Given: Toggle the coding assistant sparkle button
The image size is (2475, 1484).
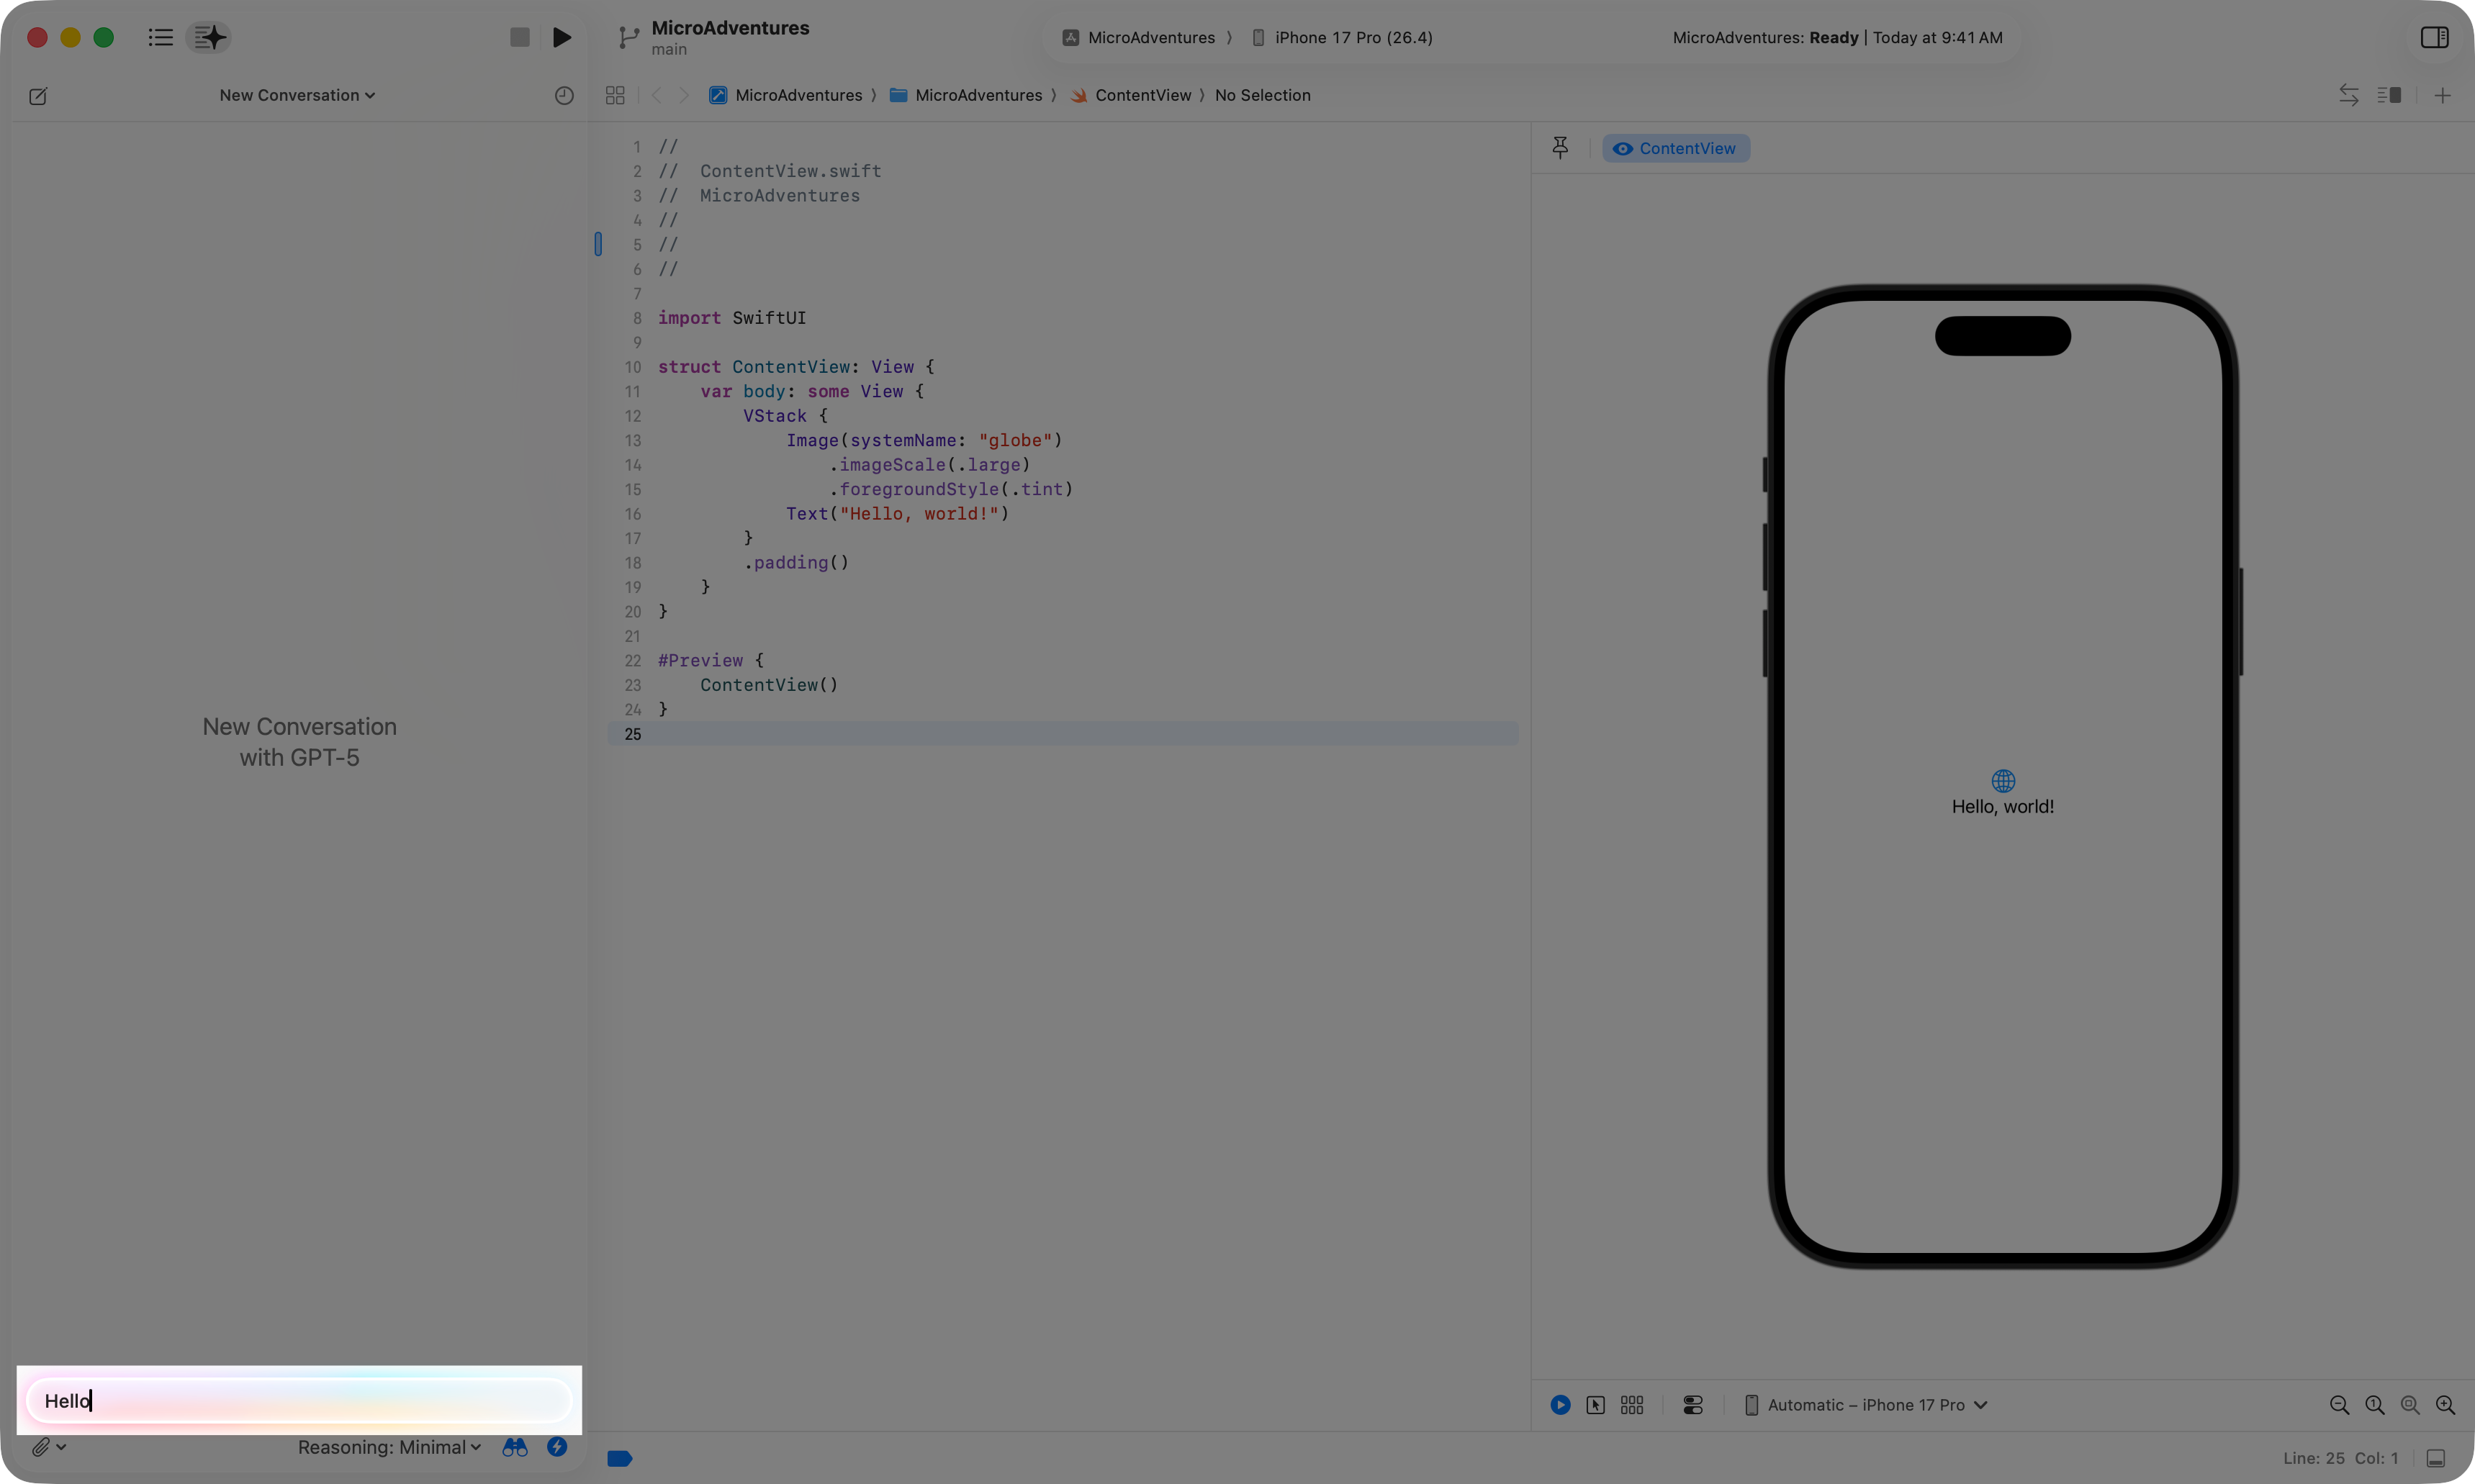Looking at the screenshot, I should tap(209, 38).
